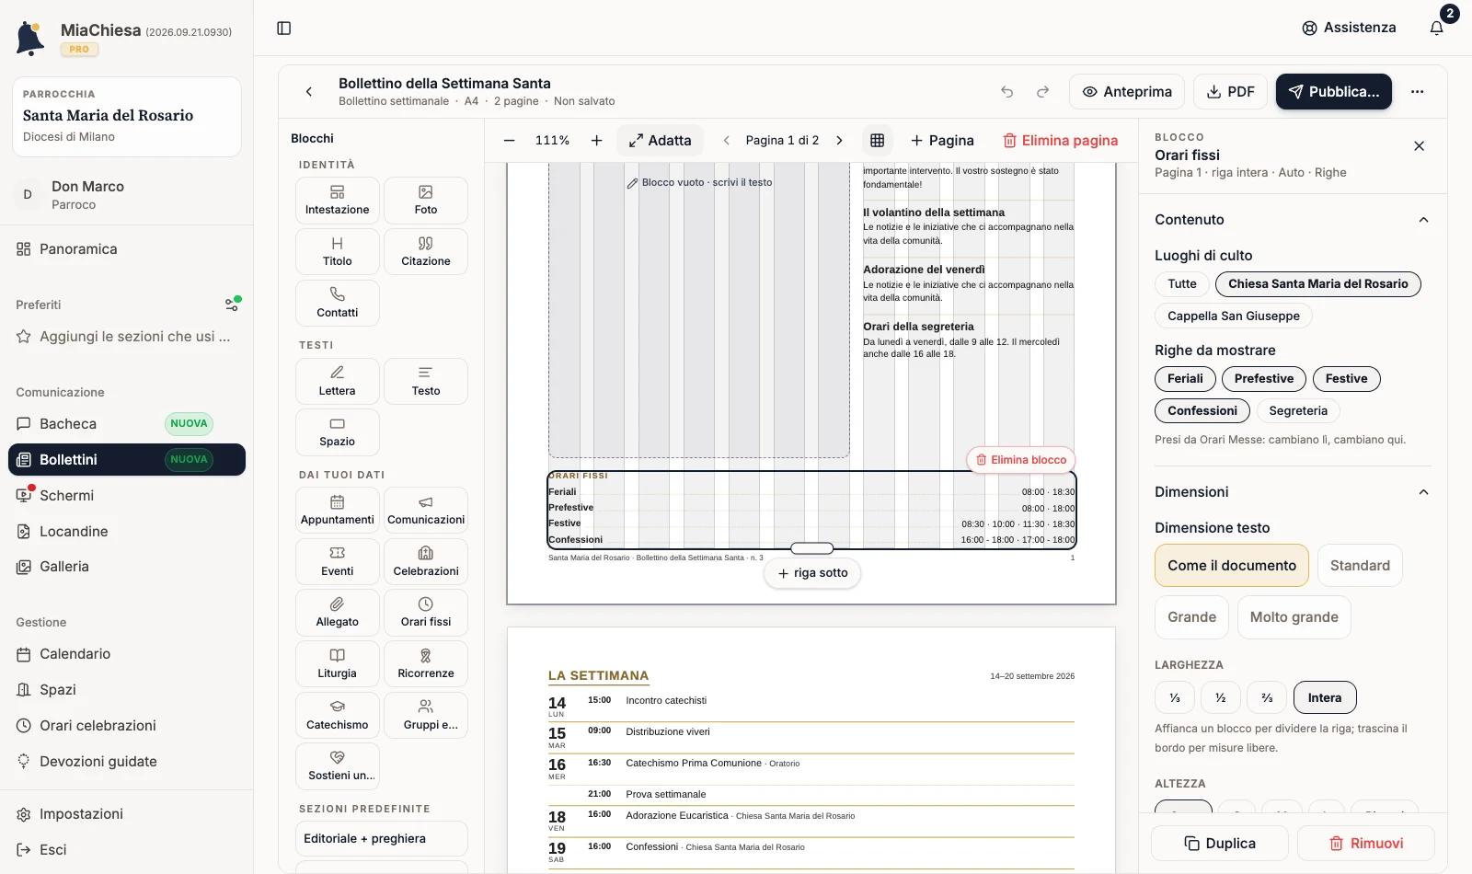Redo the last change

coord(1042,92)
